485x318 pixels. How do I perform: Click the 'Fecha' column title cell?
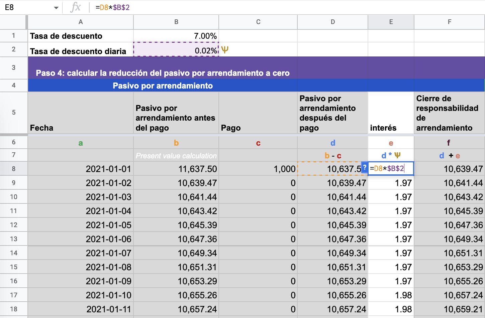(81, 113)
